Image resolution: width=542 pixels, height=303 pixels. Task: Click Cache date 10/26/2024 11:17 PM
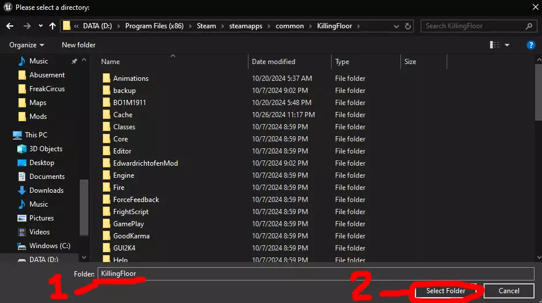tap(284, 115)
